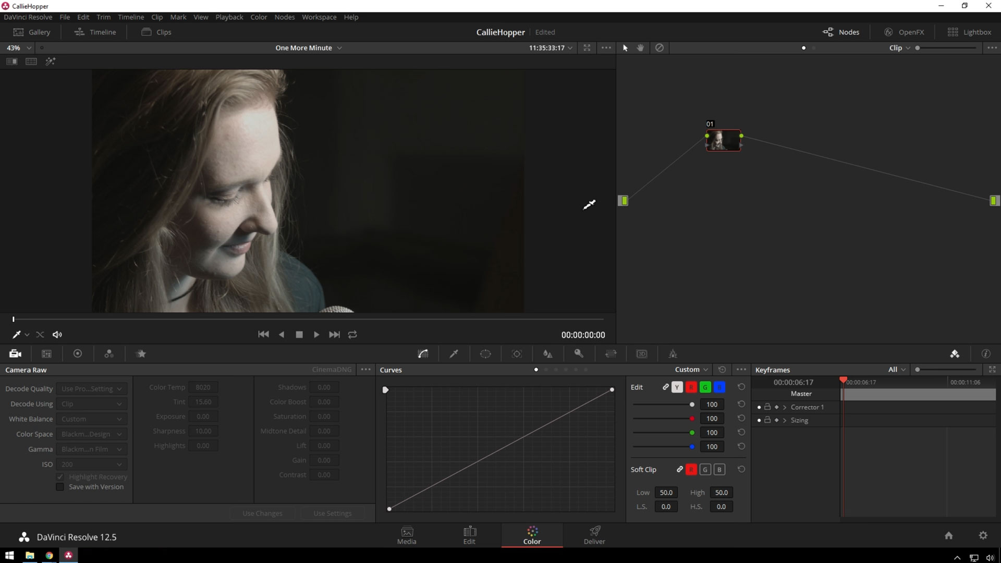Toggle Soft Clip blue channel
The image size is (1001, 563).
719,470
